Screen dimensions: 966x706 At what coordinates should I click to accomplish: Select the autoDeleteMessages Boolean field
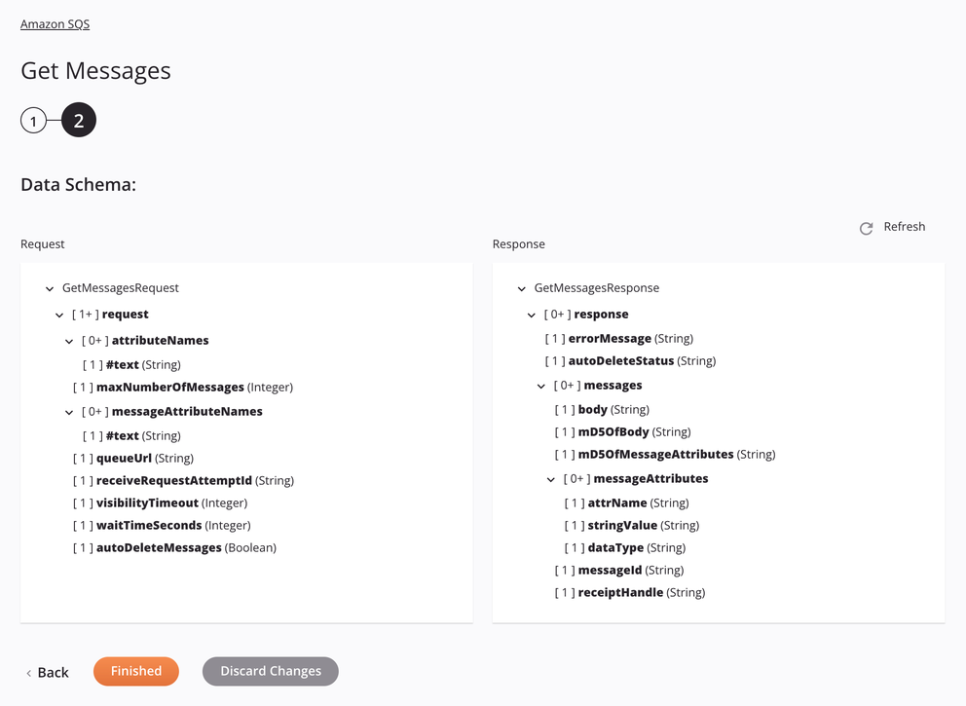click(159, 547)
